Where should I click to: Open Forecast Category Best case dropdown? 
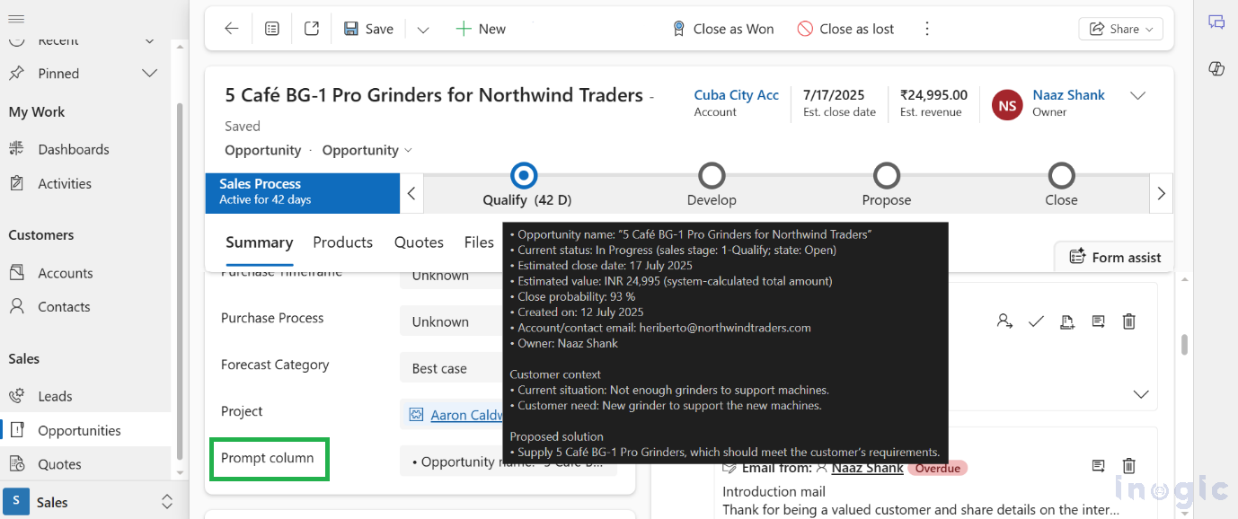(451, 368)
